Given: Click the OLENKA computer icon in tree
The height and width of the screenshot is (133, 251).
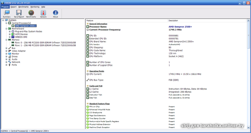Looking at the screenshot, I should [x=6, y=20].
